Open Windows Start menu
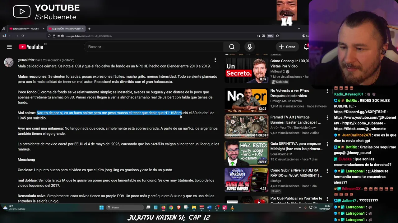 coord(101,208)
